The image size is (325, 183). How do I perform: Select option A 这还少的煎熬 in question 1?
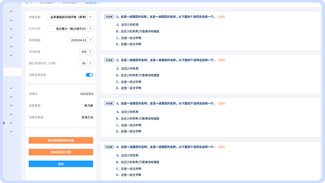coord(127,25)
